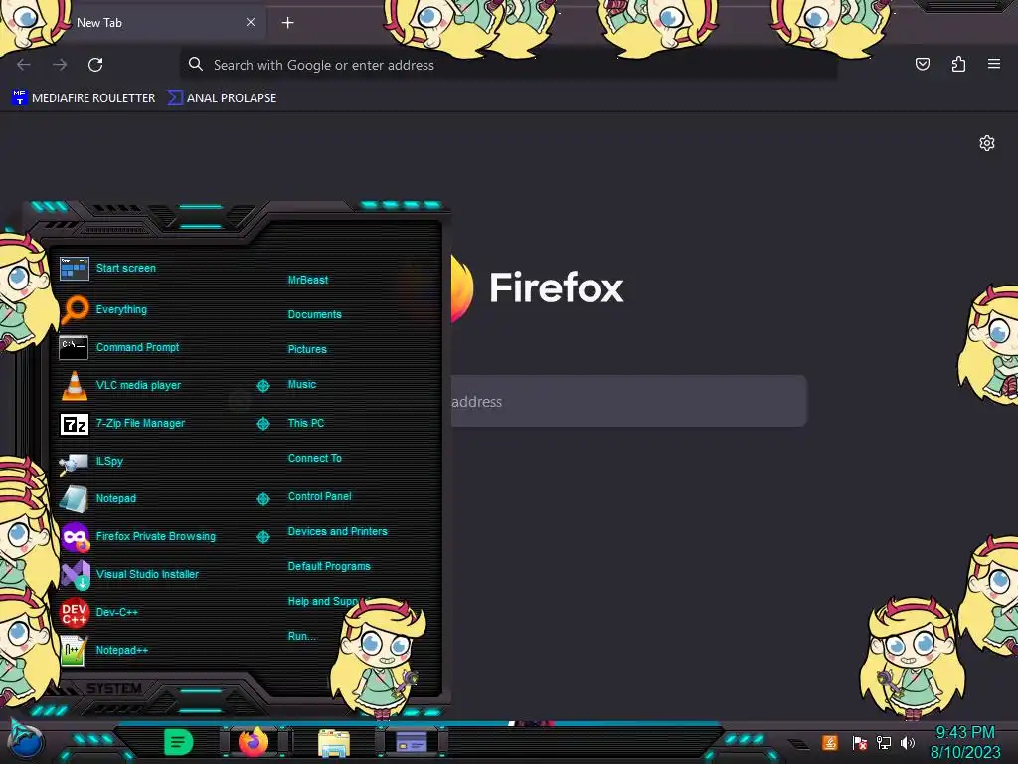
Task: Open the purple window app on taskbar
Action: (x=412, y=742)
